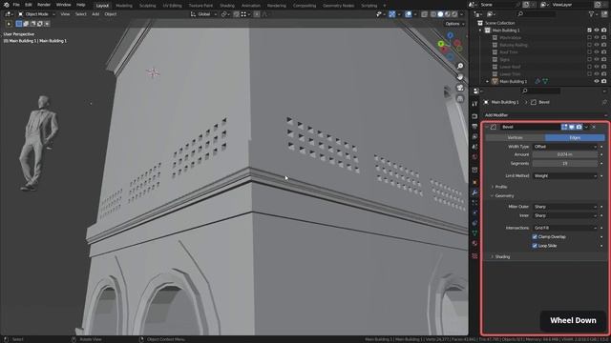Viewport: 611px width, 343px height.
Task: Open the Object Mode dropdown
Action: (x=36, y=14)
